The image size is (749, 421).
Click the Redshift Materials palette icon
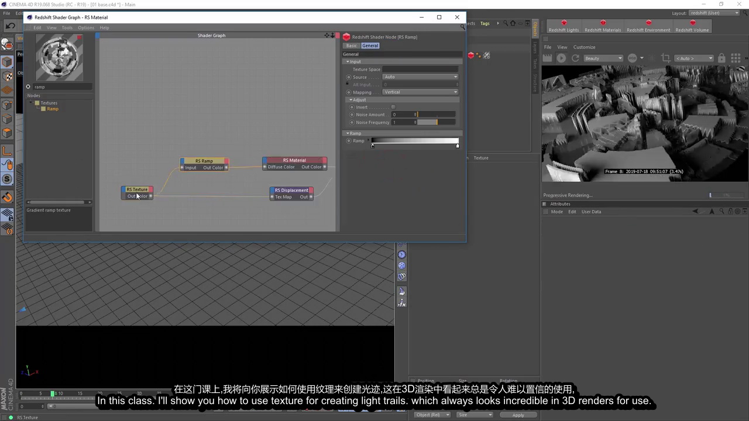[x=603, y=26]
